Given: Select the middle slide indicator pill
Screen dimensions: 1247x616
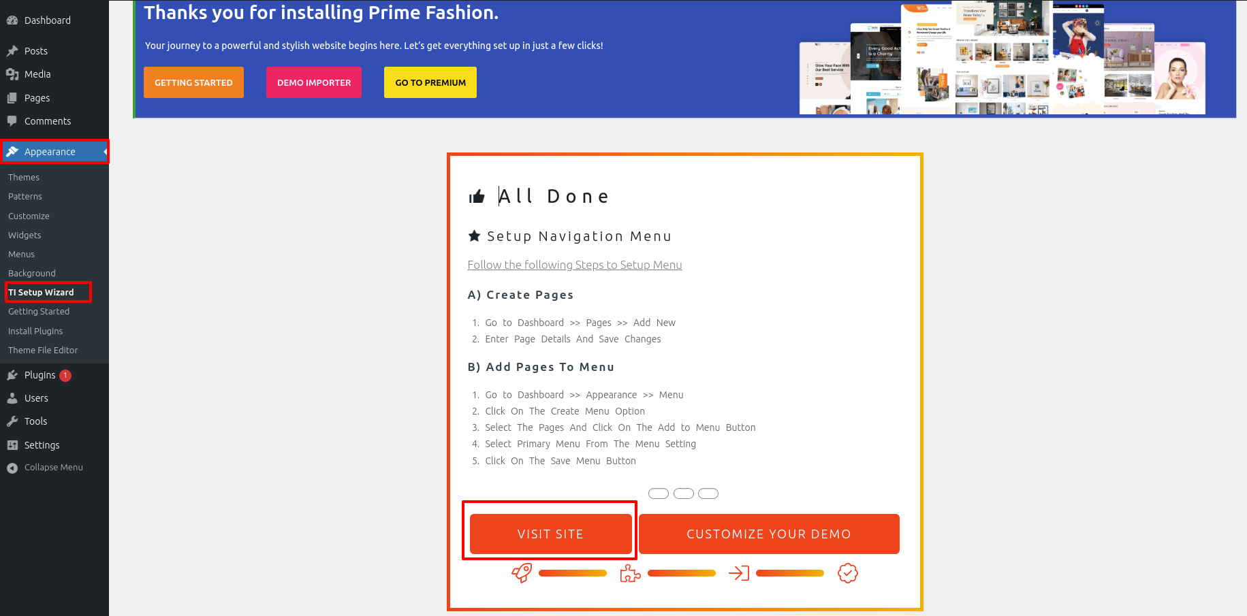Looking at the screenshot, I should pos(683,493).
